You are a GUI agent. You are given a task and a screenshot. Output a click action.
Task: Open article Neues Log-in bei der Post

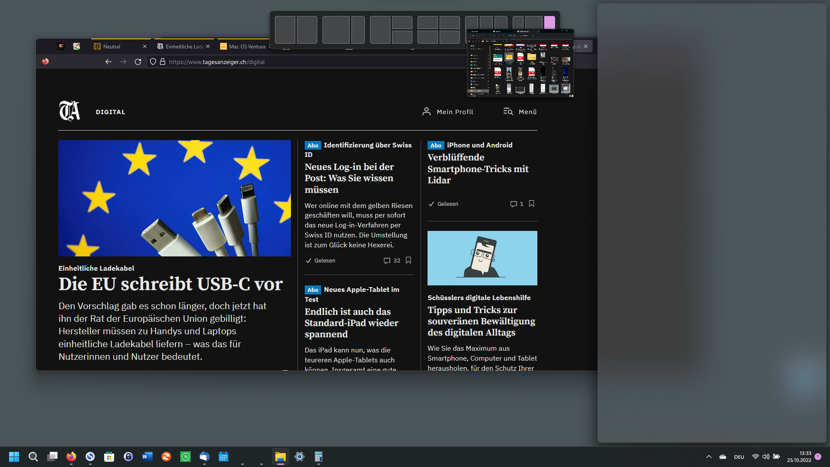(349, 178)
